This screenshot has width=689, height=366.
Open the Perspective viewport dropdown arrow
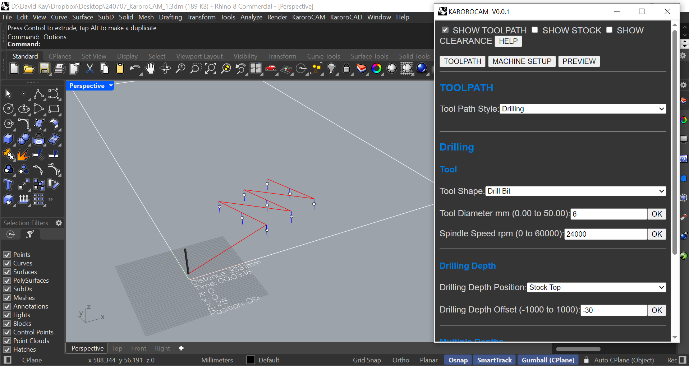click(111, 85)
